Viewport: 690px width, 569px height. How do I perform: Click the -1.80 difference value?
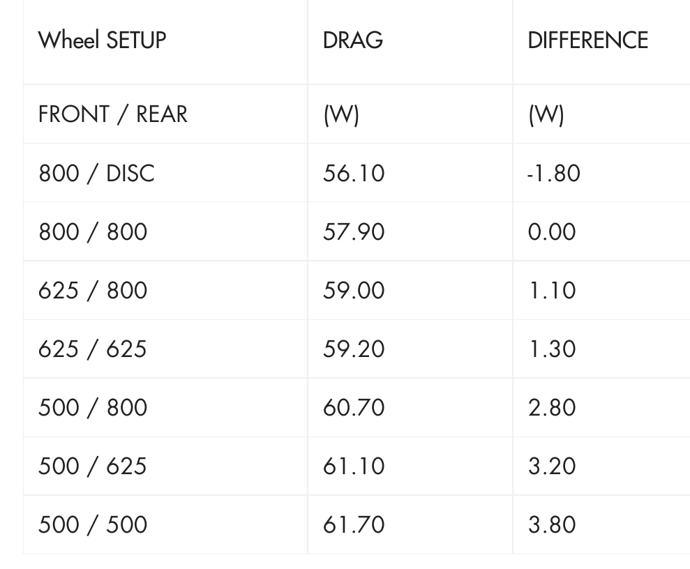coord(554,173)
